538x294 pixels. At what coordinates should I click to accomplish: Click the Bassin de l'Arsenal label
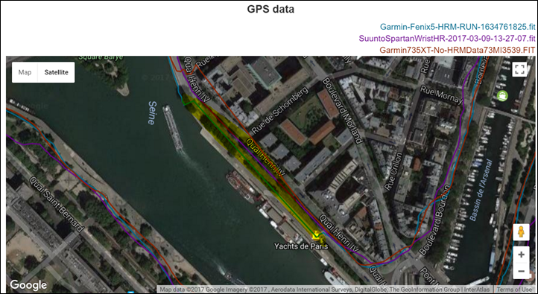[481, 191]
